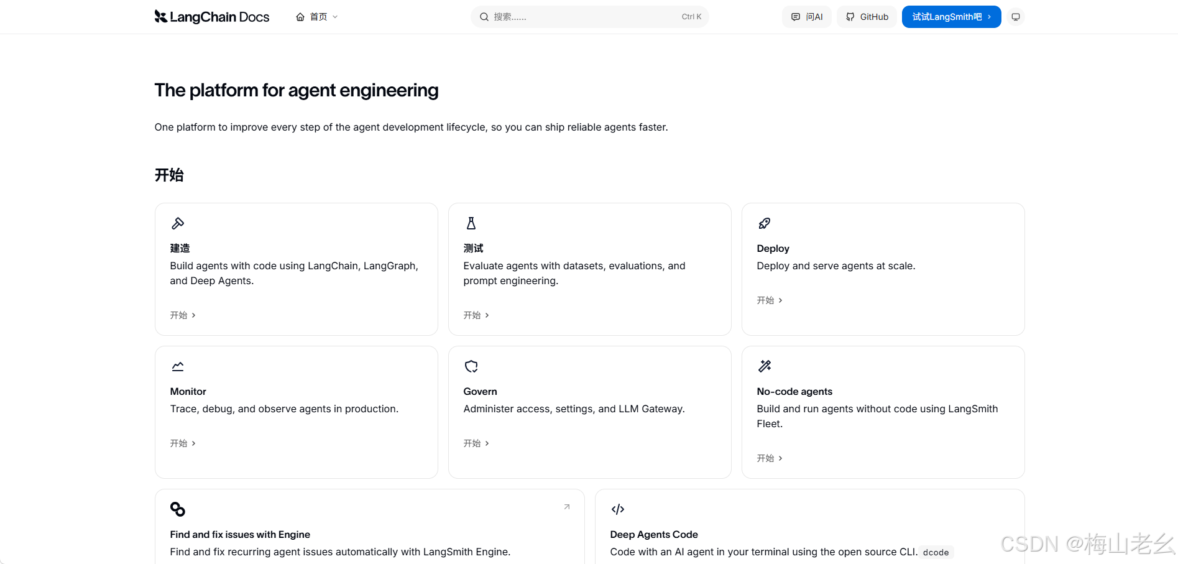Focus the 搜索 search field
This screenshot has height=564, width=1178.
(590, 17)
